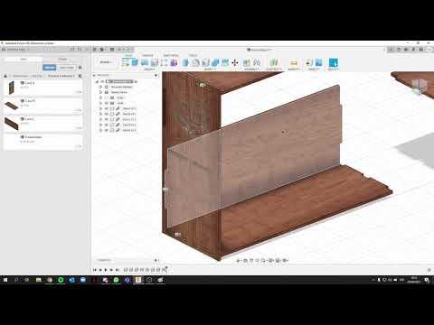Viewport: 434px width, 325px height.
Task: Click the Redo arrow
Action: [127, 49]
